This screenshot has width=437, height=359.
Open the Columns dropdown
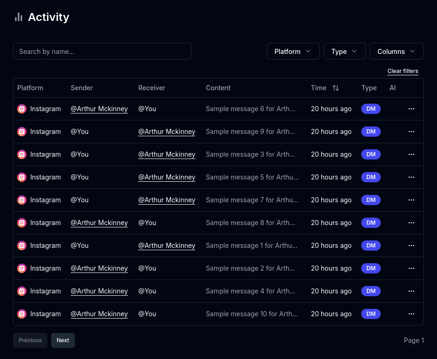tap(397, 51)
